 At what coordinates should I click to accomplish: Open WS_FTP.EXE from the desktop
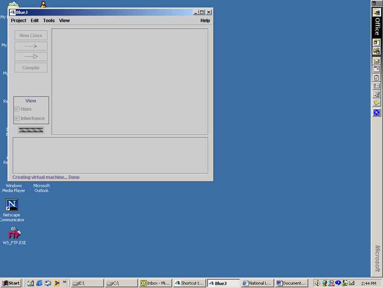click(x=14, y=232)
